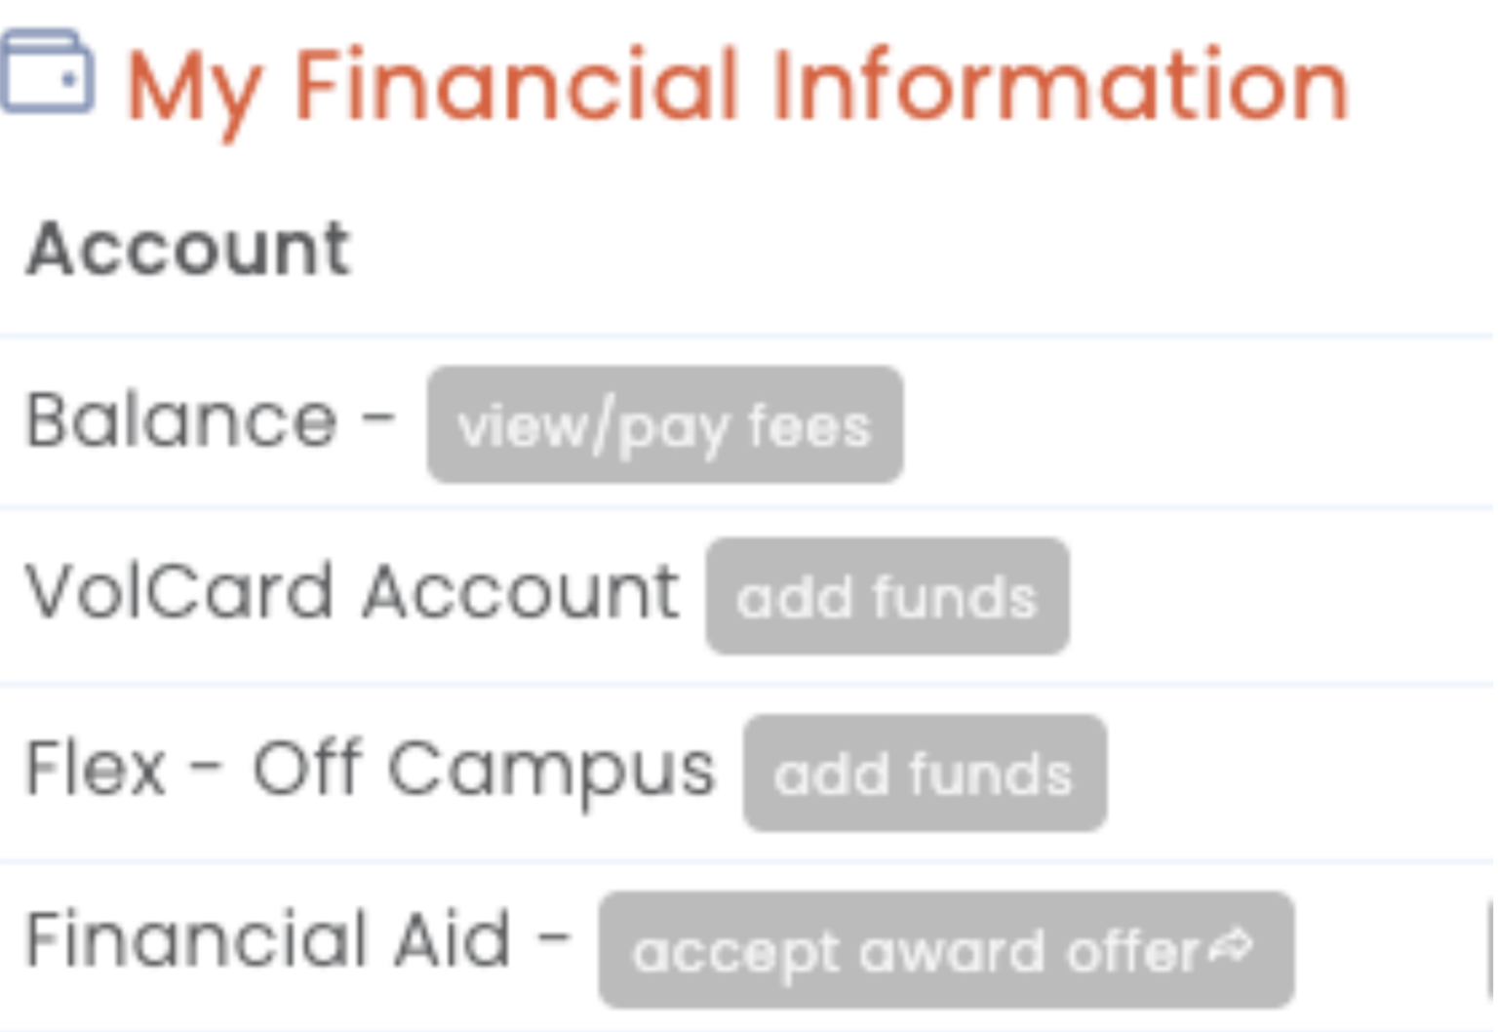The width and height of the screenshot is (1498, 1032).
Task: Click the word Information in the title
Action: tap(1060, 88)
